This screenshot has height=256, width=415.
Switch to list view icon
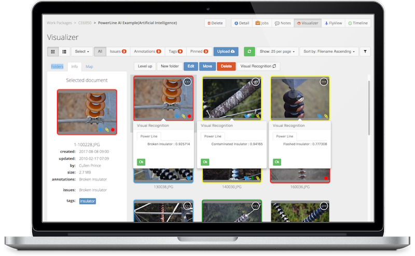(64, 52)
